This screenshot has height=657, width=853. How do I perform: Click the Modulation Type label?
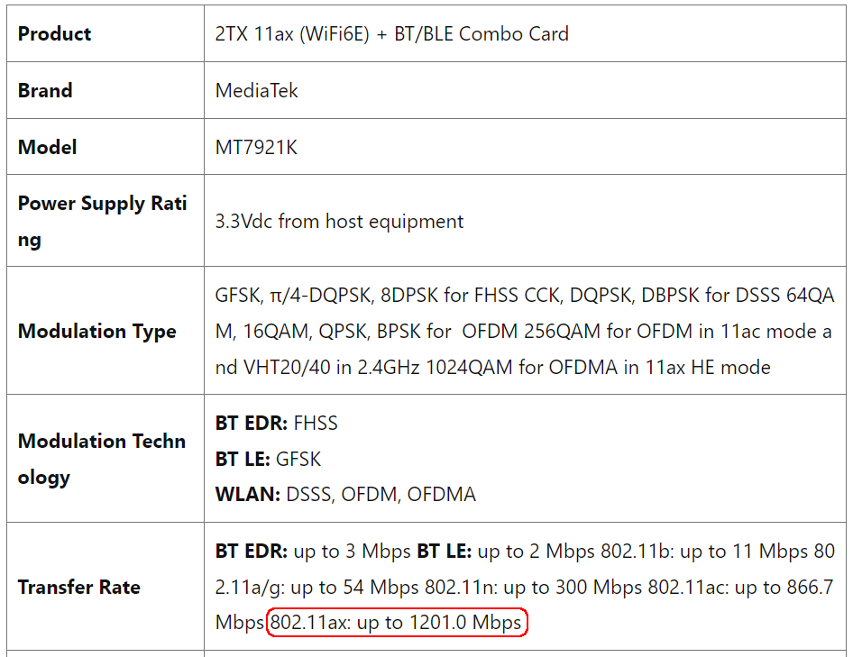click(x=96, y=331)
